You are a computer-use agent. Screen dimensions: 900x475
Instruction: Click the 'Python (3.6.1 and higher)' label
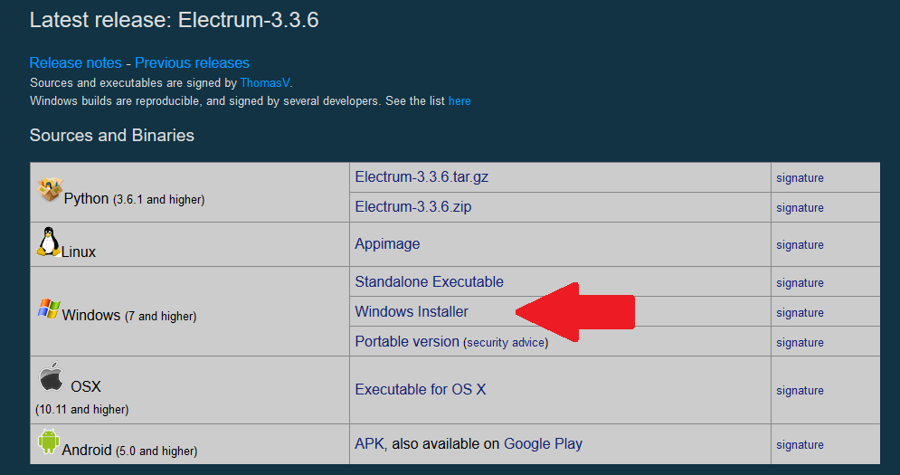[x=134, y=199]
